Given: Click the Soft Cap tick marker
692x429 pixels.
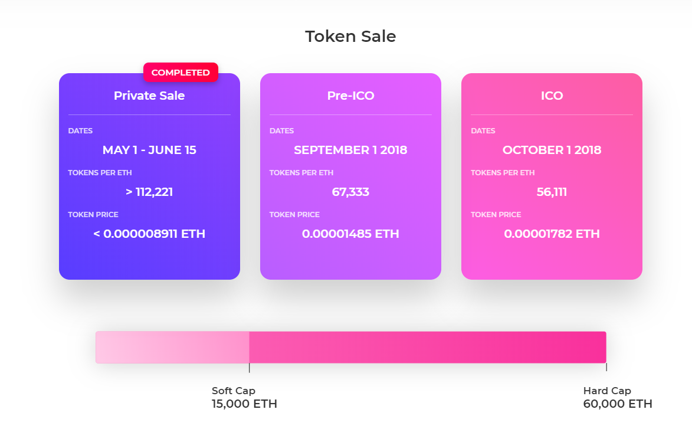Looking at the screenshot, I should pyautogui.click(x=250, y=368).
